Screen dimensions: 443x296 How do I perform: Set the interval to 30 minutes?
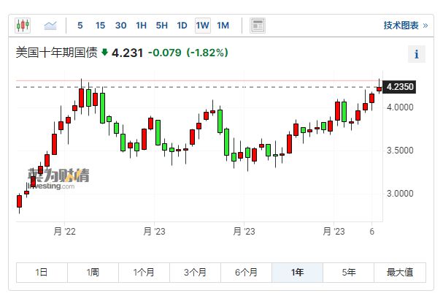click(120, 26)
